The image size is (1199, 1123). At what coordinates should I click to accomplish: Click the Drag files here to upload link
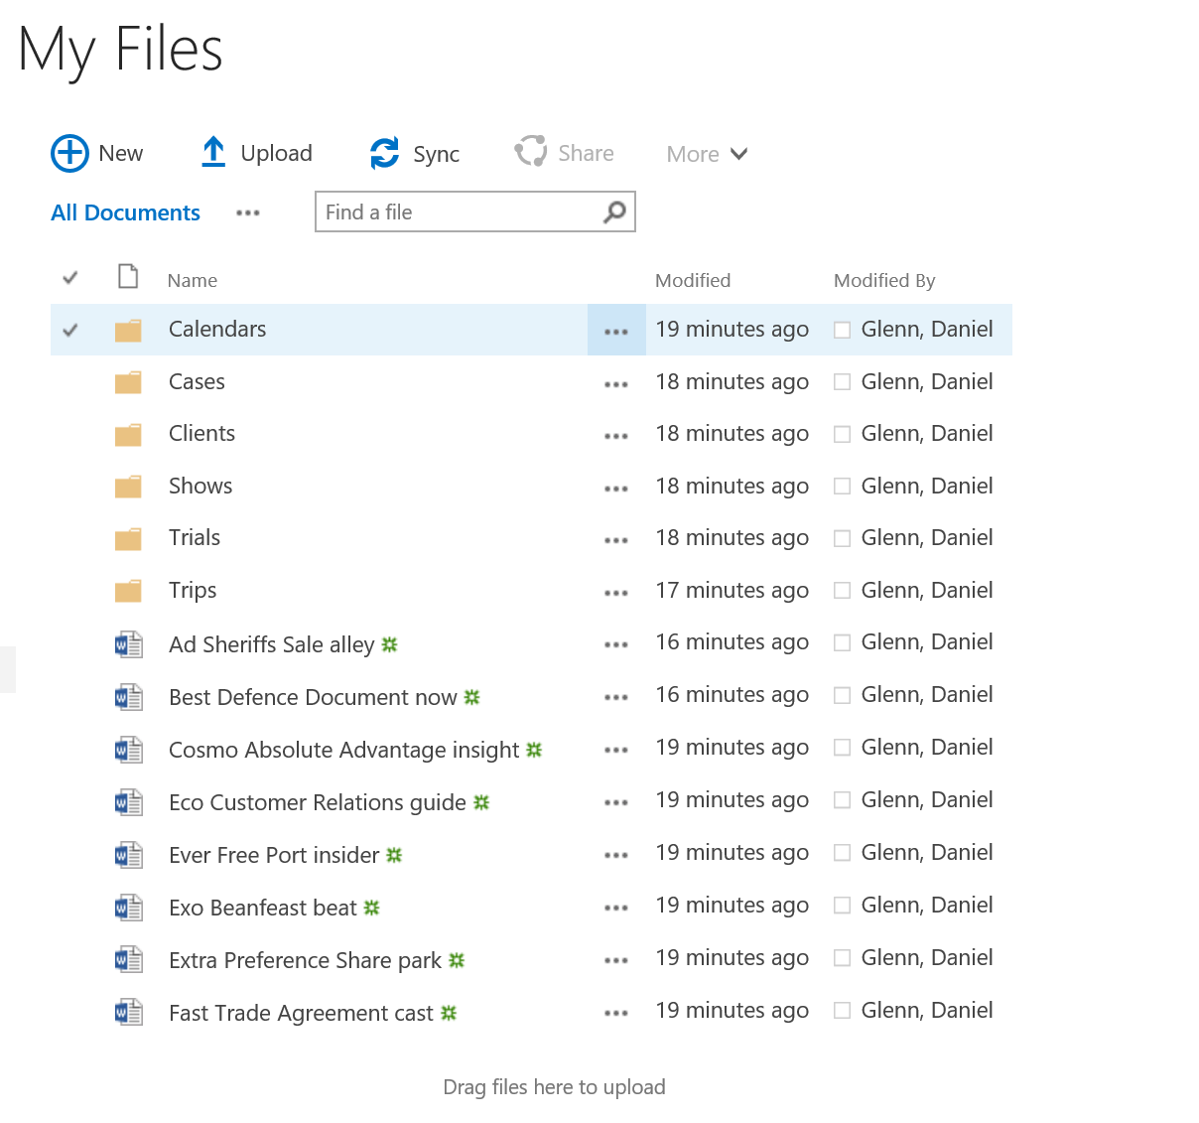554,1087
